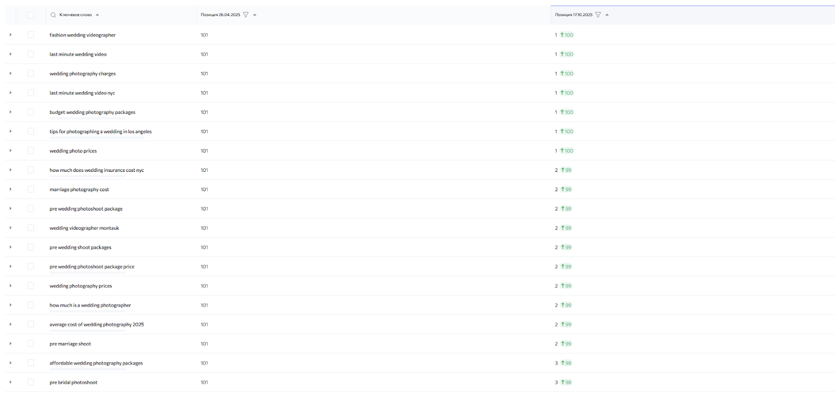Screen dimensions: 835x397
Task: Open the filter for Позиция 17.10.2025 column
Action: click(598, 15)
